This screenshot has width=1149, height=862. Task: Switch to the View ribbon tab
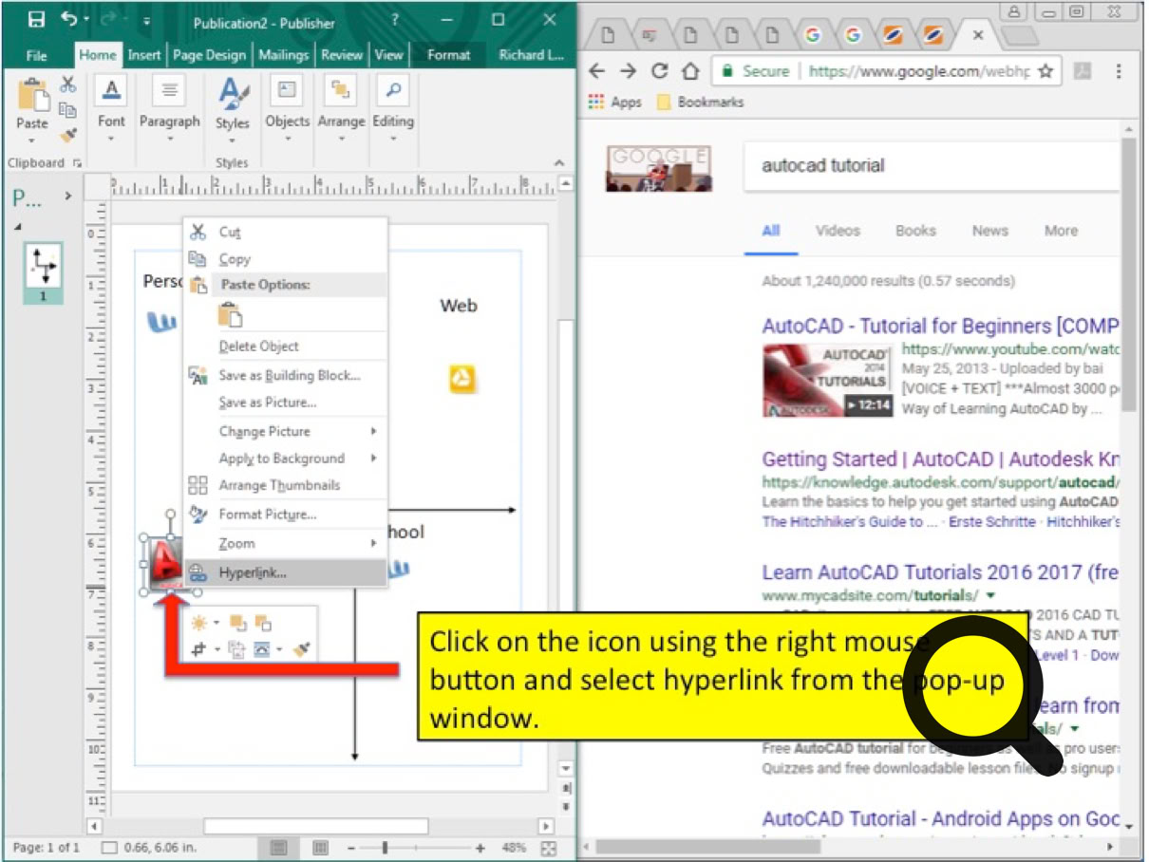coord(388,55)
